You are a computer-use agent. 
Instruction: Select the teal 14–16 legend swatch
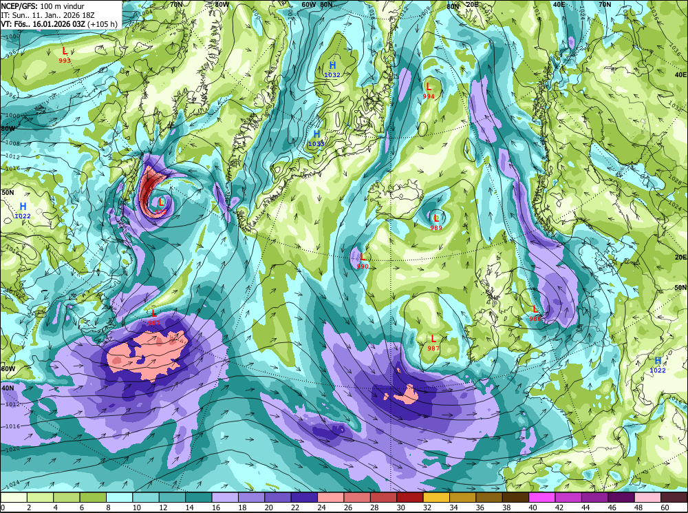[x=199, y=497]
